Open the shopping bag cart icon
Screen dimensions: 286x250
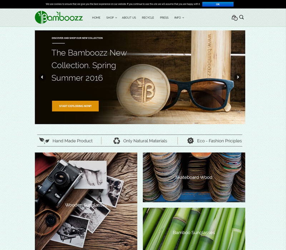point(235,17)
